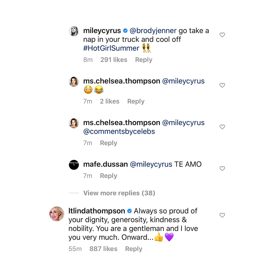The height and width of the screenshot is (280, 280).
Task: Tap the verified checkmark beside ltlindathompson
Action: click(x=129, y=211)
